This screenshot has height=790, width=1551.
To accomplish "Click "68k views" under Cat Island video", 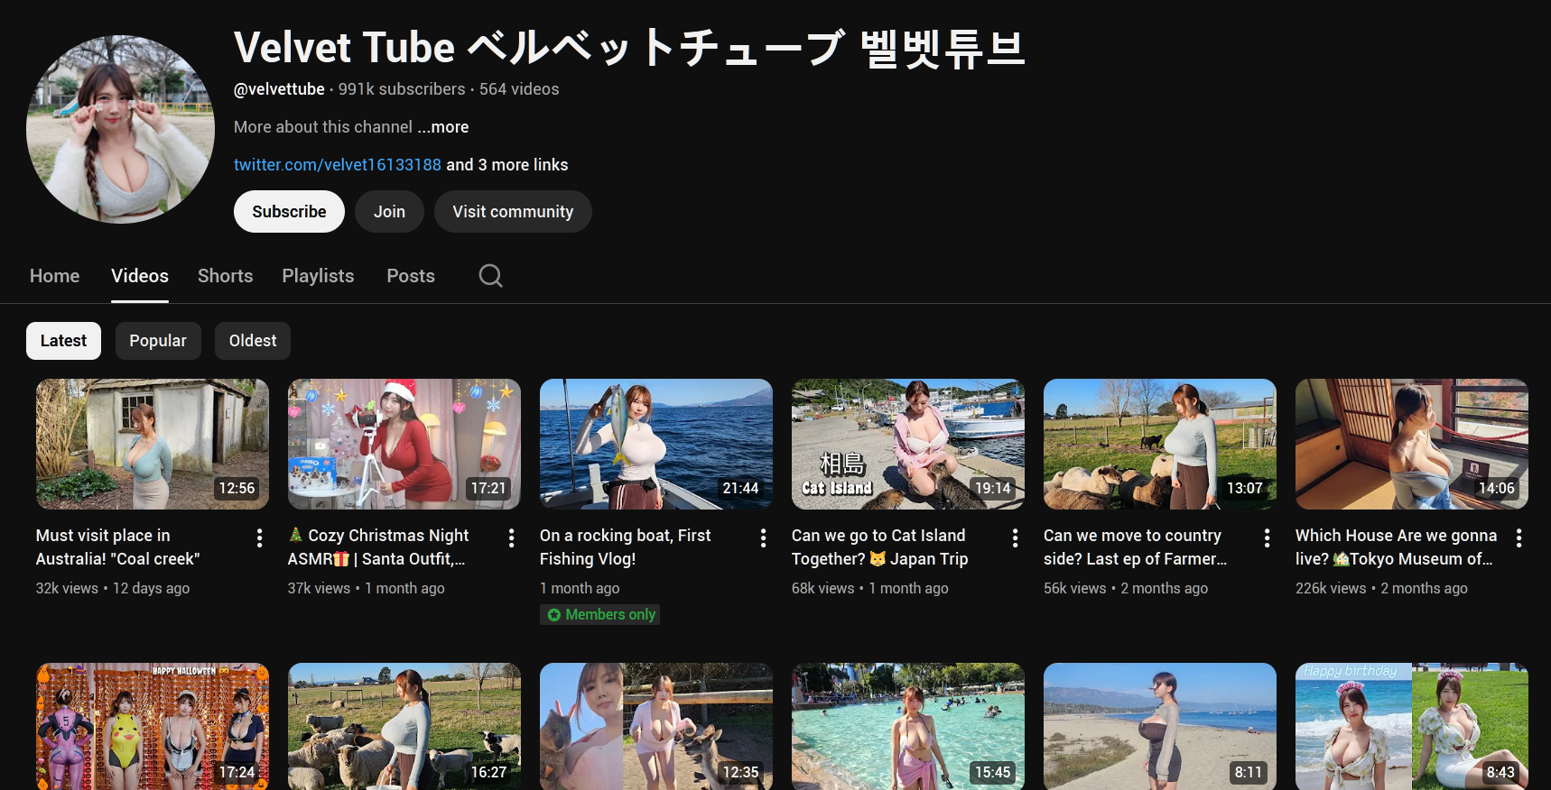I will coord(822,588).
